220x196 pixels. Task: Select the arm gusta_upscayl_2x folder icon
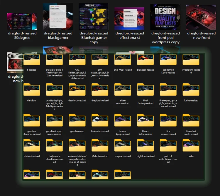pos(100,60)
